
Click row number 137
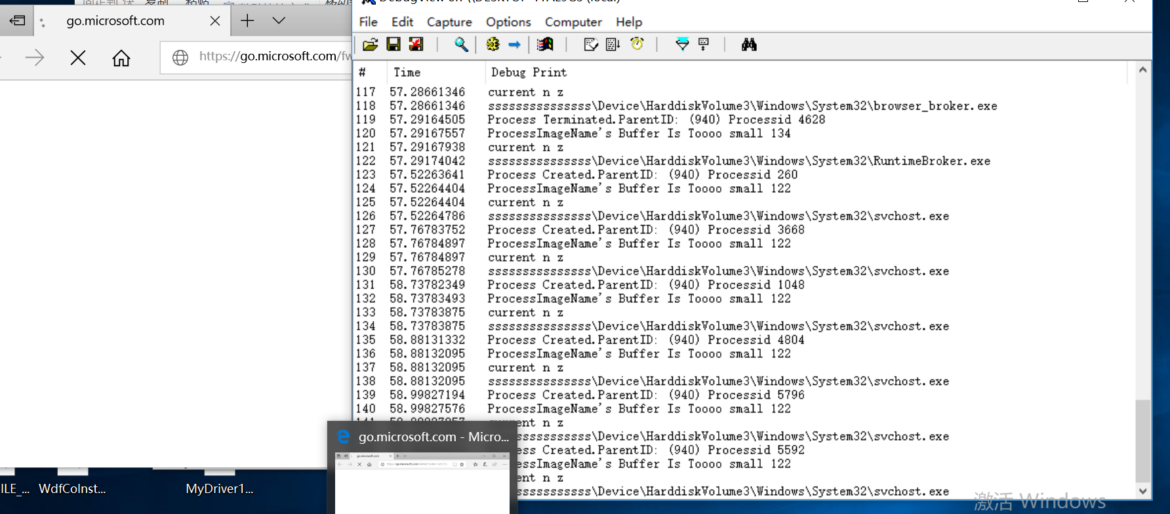[366, 368]
